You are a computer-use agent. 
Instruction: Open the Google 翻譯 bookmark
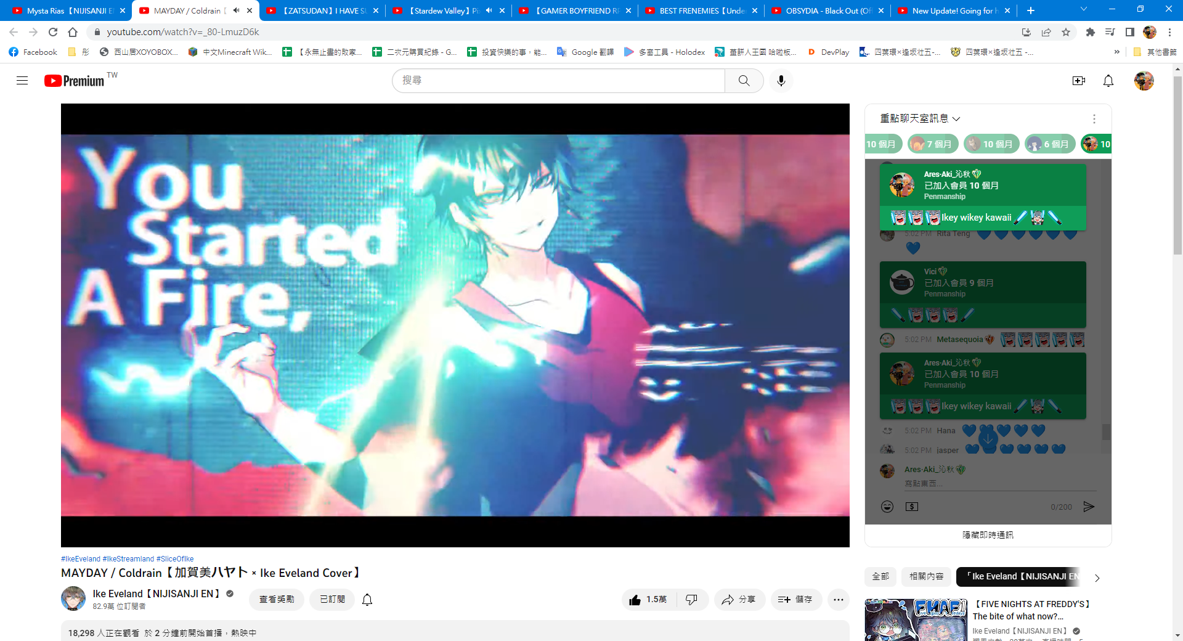click(x=585, y=52)
